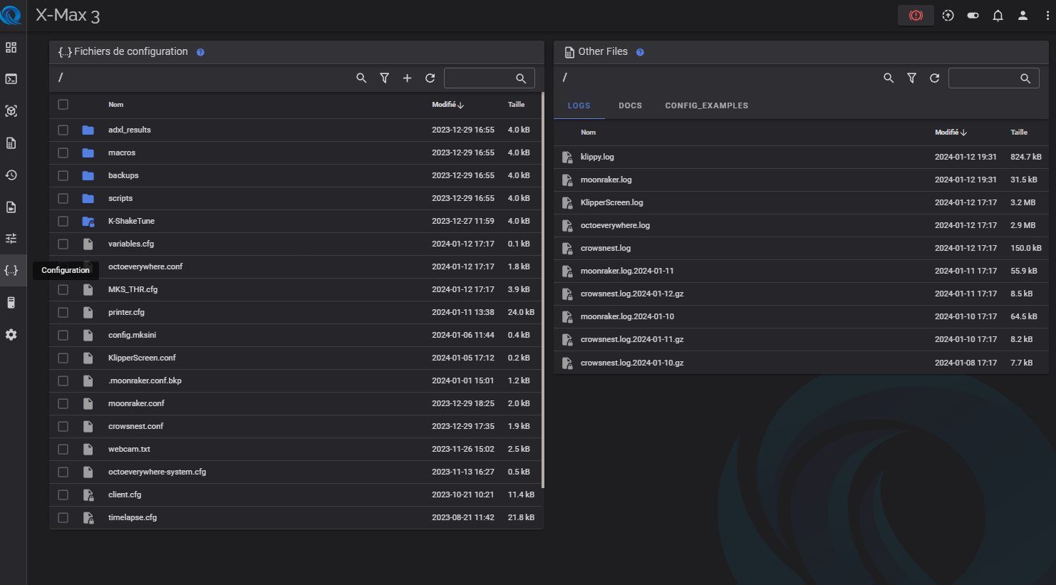Click the plus add-file icon
This screenshot has height=585, width=1056.
tap(407, 78)
